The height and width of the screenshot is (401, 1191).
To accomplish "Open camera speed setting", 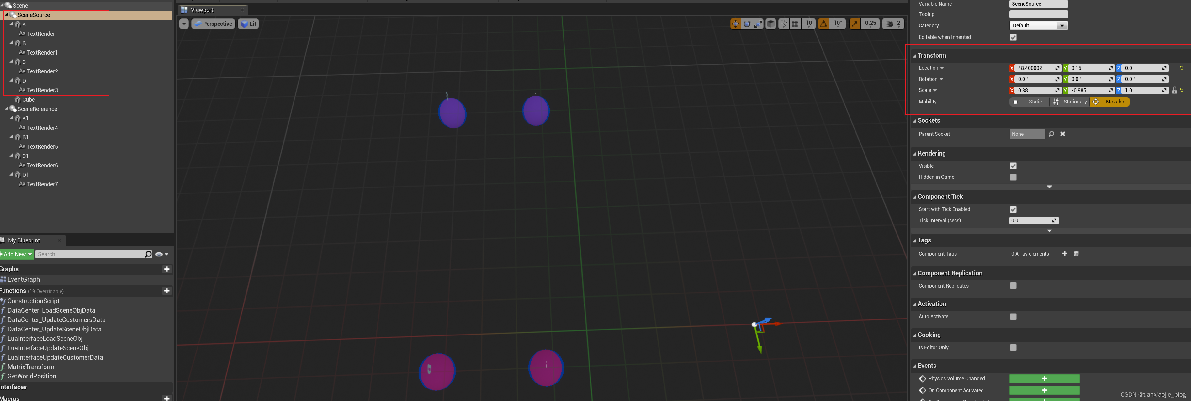I will click(893, 24).
